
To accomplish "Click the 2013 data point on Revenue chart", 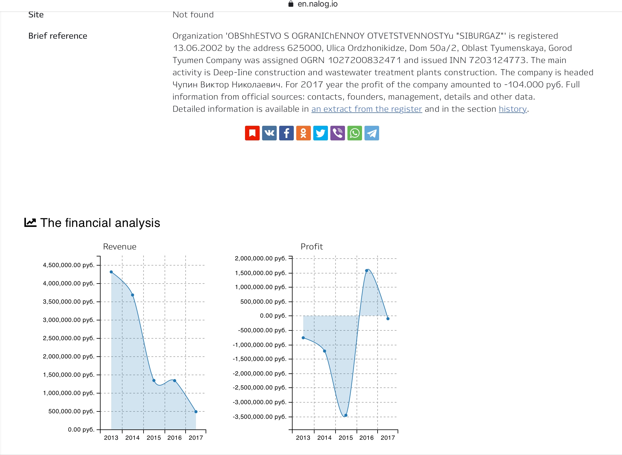I will pos(111,272).
